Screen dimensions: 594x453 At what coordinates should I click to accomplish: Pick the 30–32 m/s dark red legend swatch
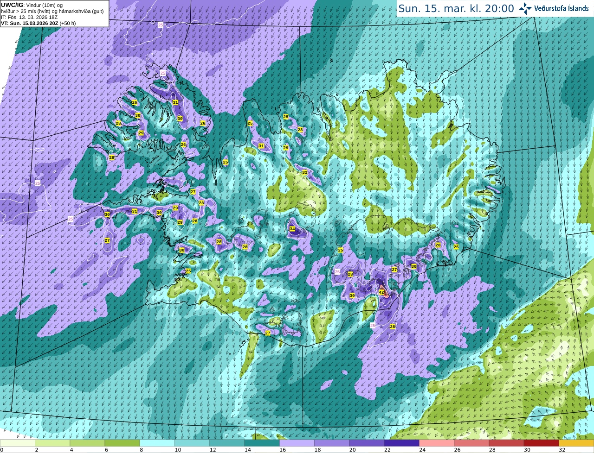pos(541,443)
